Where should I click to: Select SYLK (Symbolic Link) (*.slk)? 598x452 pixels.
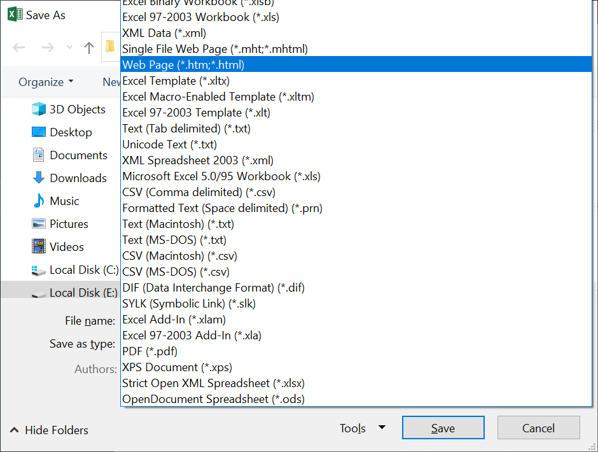tap(356, 304)
